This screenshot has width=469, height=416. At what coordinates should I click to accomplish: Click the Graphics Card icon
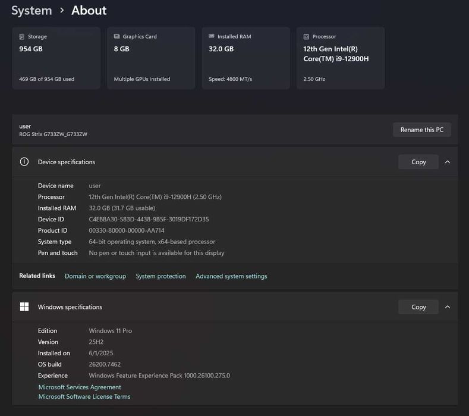point(117,37)
